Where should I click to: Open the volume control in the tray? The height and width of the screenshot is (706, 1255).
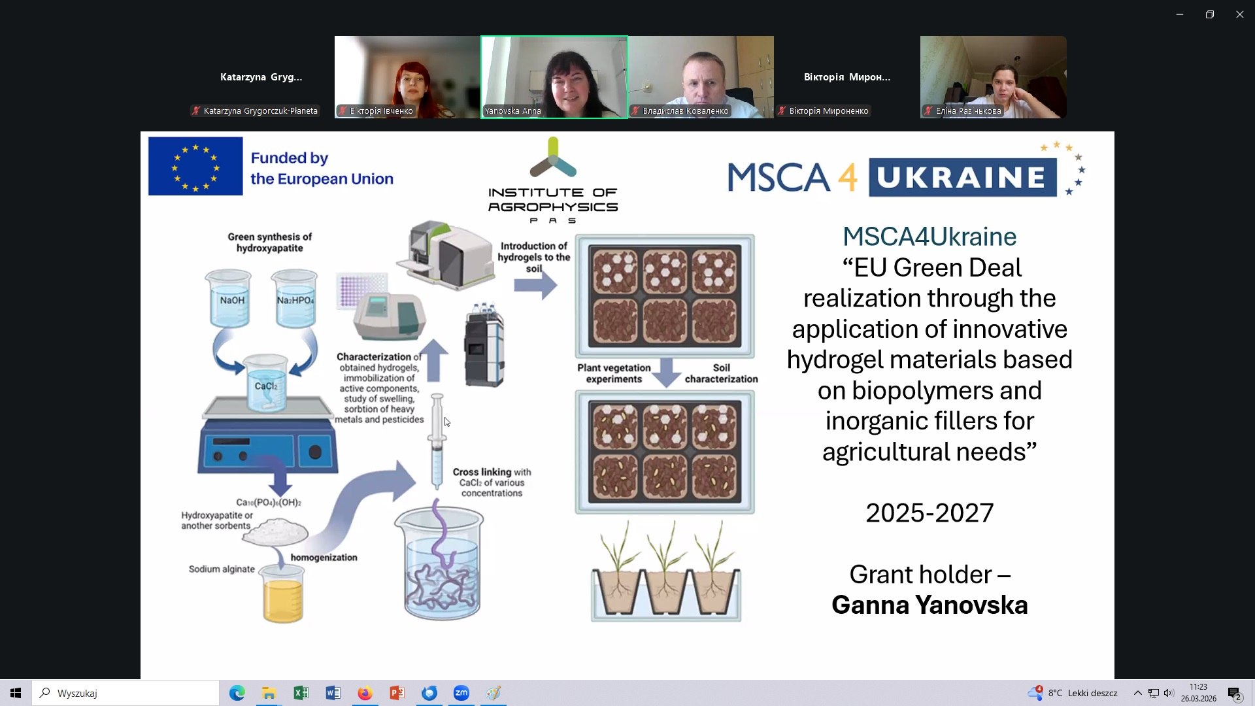[x=1169, y=693]
